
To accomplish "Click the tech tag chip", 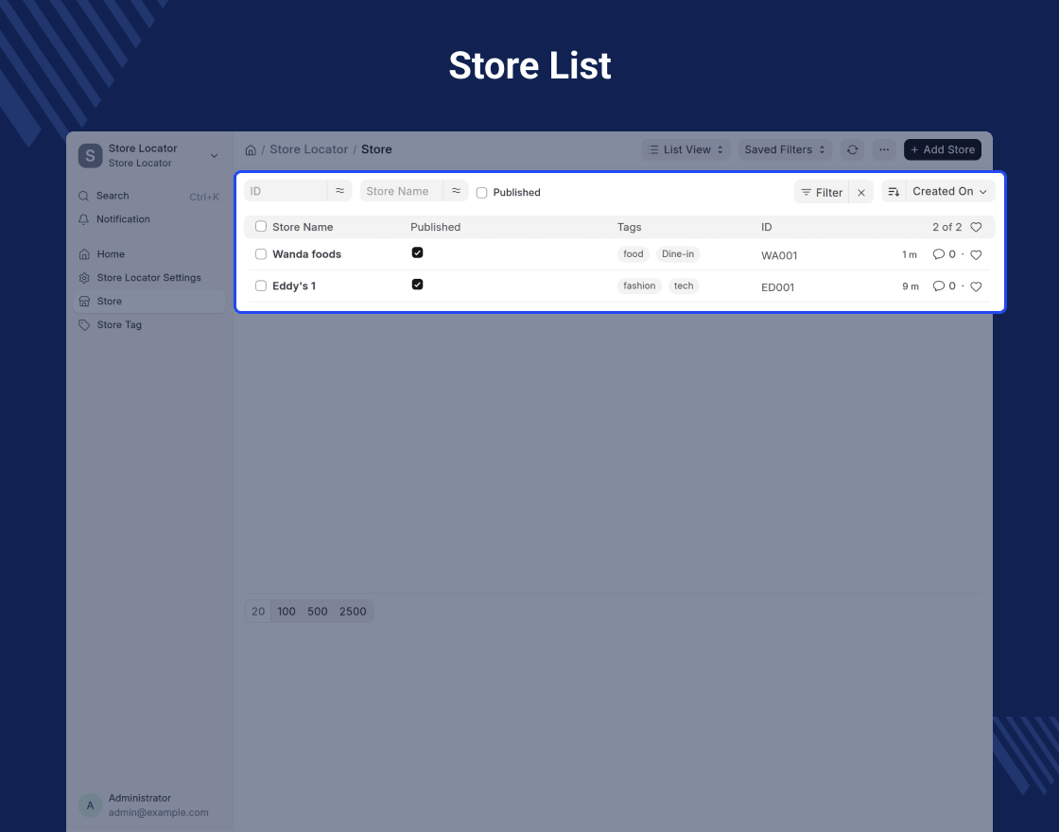I will 684,286.
